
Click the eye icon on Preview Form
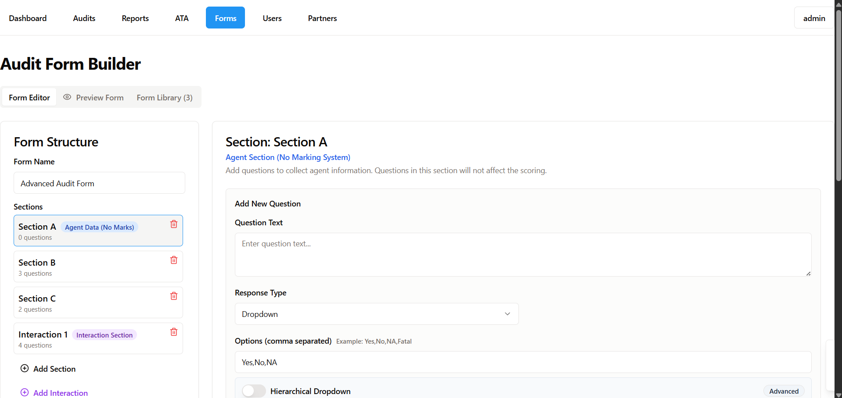click(x=67, y=97)
